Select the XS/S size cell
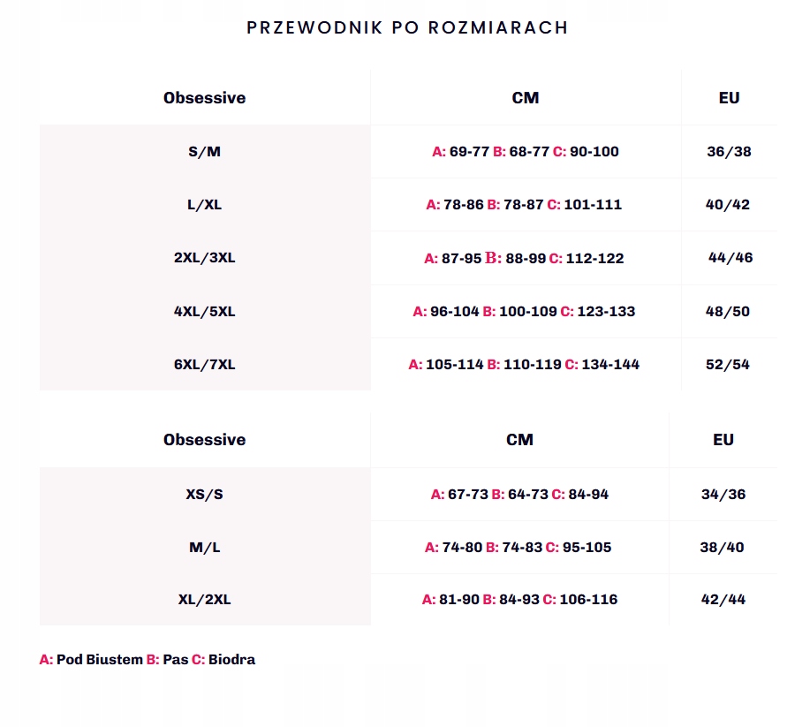 [x=205, y=495]
